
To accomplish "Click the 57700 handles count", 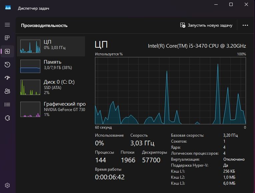I will click(151, 160).
